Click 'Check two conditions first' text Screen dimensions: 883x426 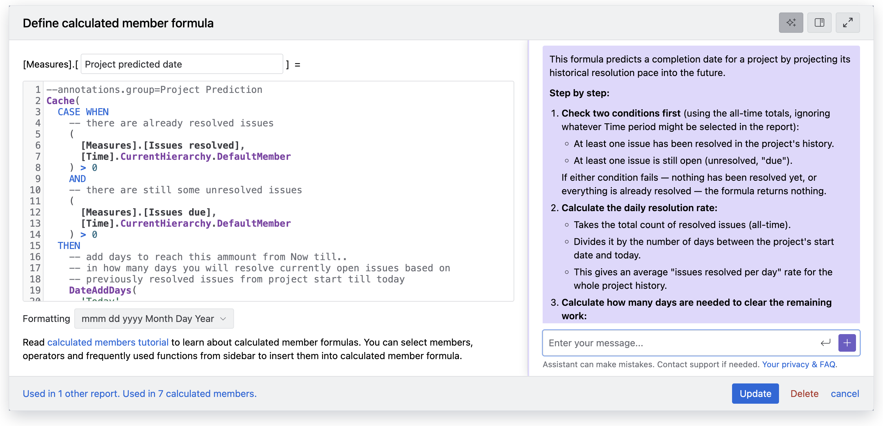(x=621, y=113)
